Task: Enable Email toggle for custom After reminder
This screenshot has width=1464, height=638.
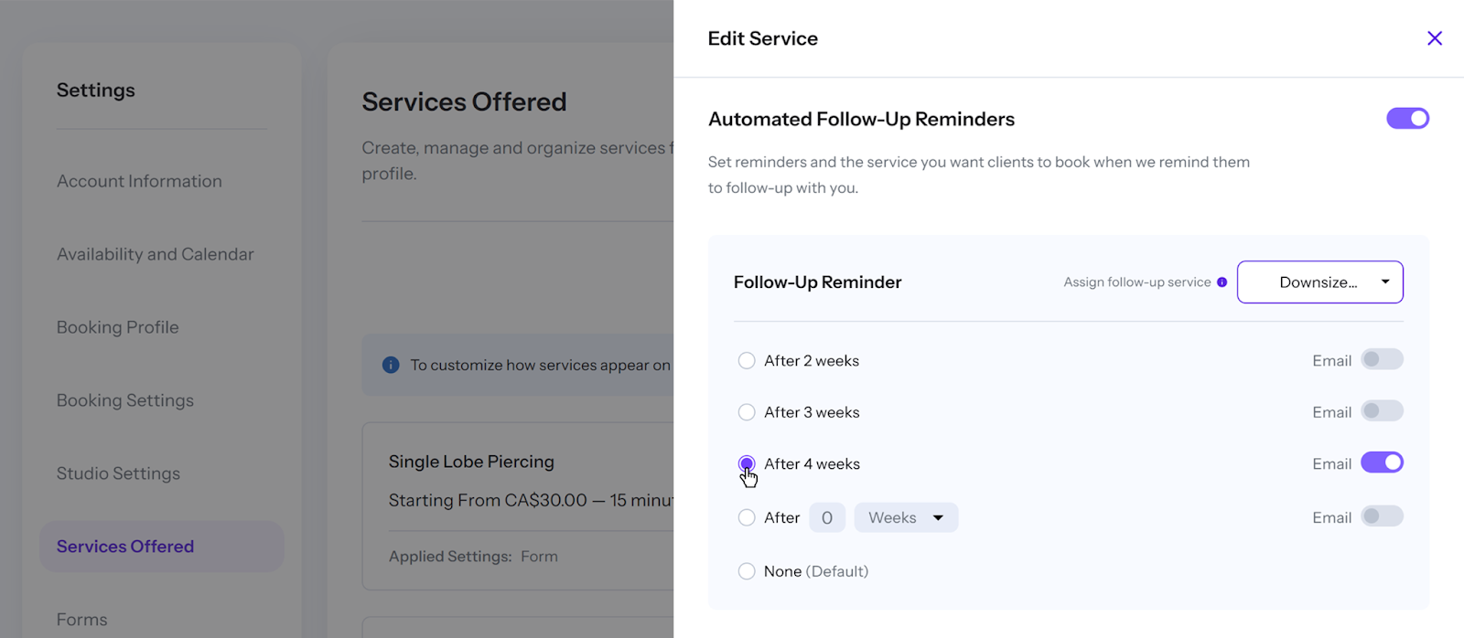Action: [x=1381, y=517]
